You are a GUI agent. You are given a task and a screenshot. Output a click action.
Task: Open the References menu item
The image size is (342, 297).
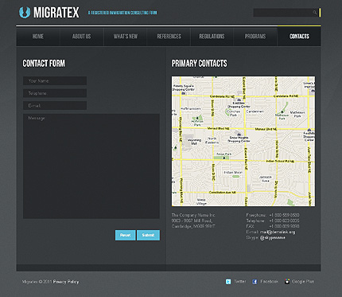pyautogui.click(x=169, y=37)
